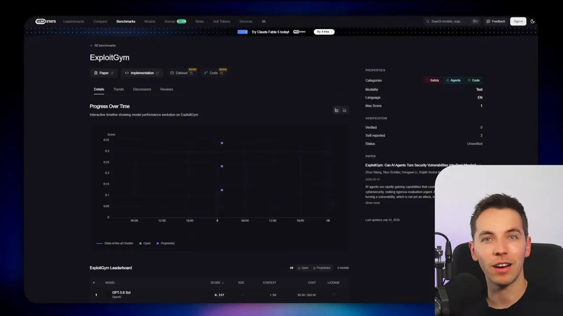Click the 0.337 score value
Screen dimensions: 563x316
(x=219, y=295)
